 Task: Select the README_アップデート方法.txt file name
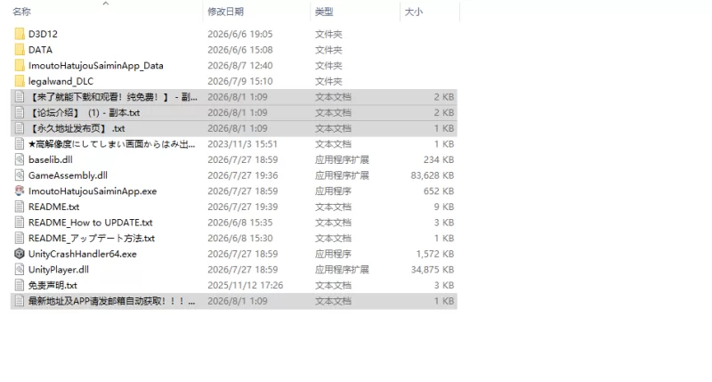[92, 239]
